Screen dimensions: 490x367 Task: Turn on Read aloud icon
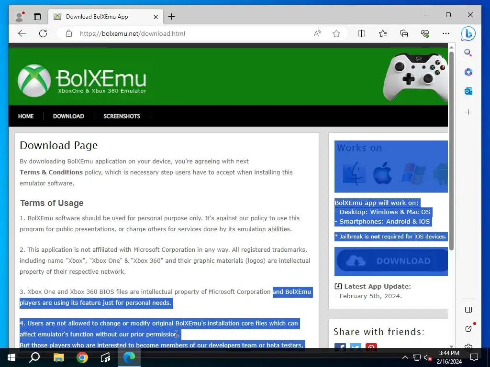[x=317, y=33]
